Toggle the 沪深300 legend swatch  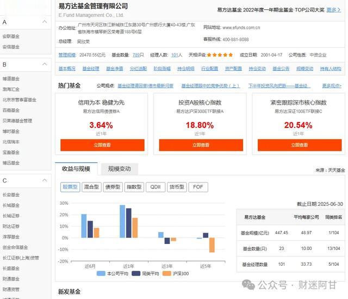(167, 273)
